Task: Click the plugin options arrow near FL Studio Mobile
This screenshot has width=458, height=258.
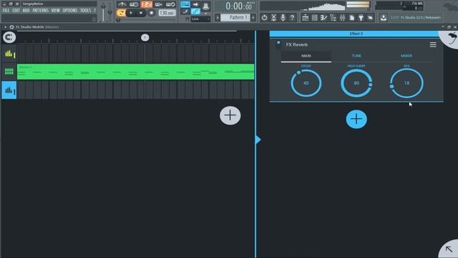Action: point(5,27)
